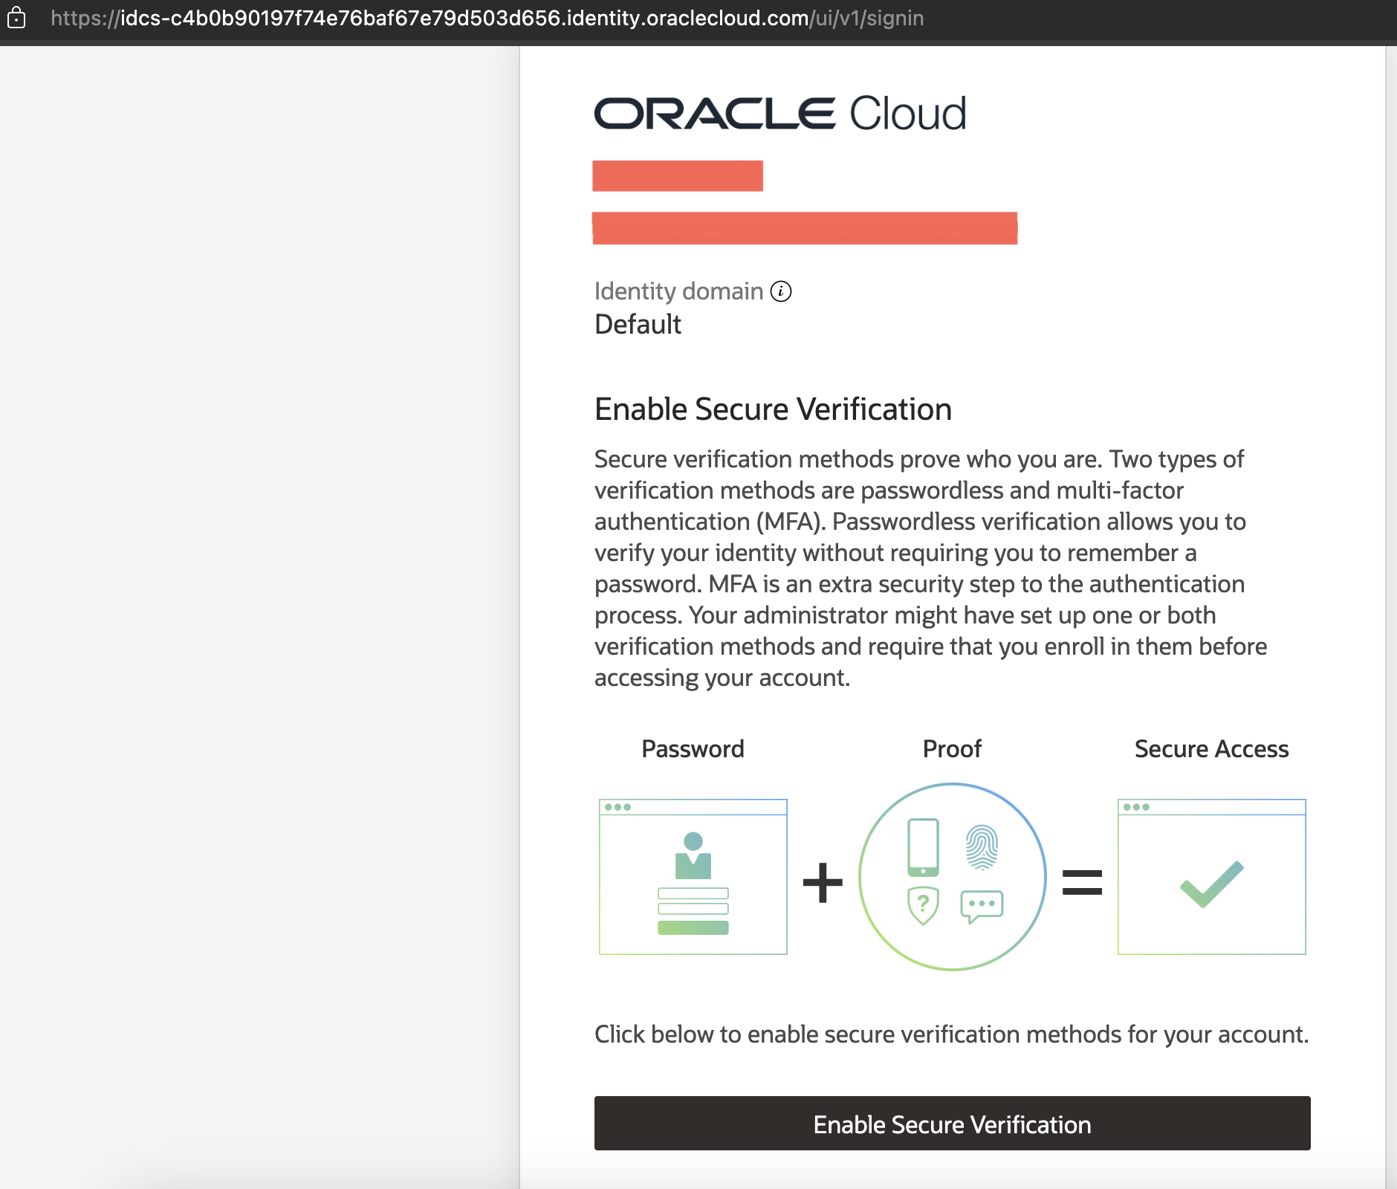Click the 'Proof' caption

click(952, 749)
